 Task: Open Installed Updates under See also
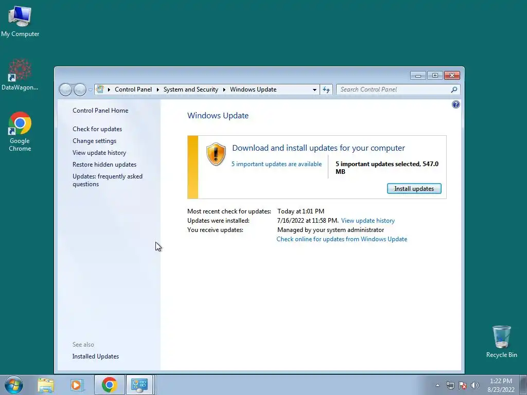click(95, 356)
